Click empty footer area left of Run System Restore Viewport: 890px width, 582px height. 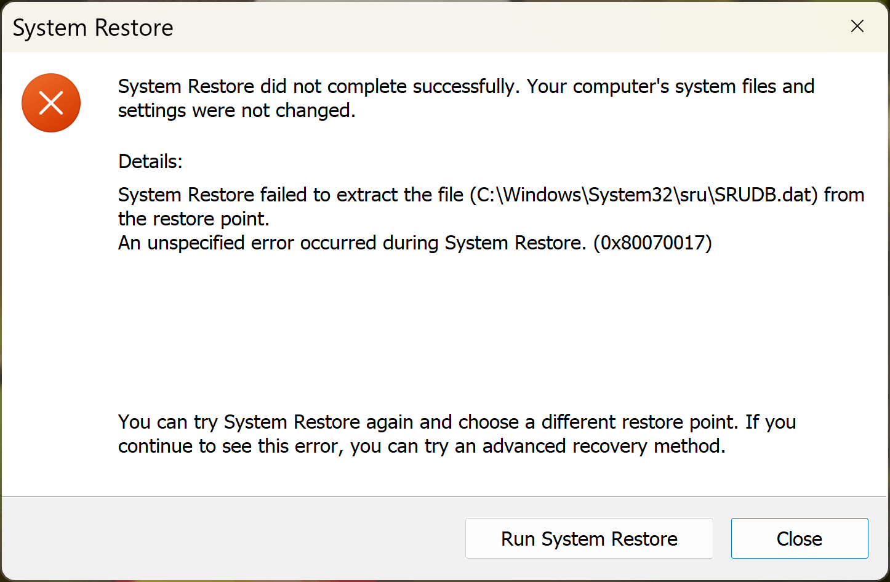[234, 539]
